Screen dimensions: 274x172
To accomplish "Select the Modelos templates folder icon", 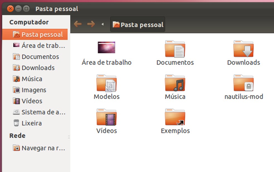I will [106, 83].
